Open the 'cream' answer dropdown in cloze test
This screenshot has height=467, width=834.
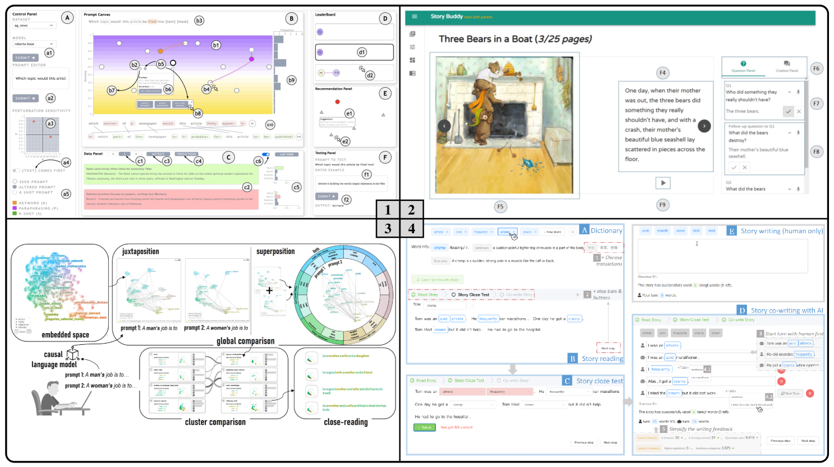tap(544, 405)
